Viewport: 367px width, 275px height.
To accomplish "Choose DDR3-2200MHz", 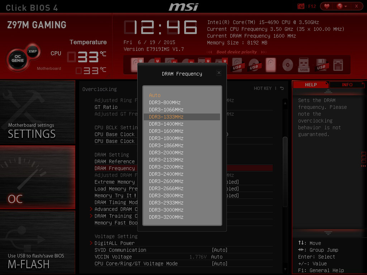I will [x=182, y=167].
